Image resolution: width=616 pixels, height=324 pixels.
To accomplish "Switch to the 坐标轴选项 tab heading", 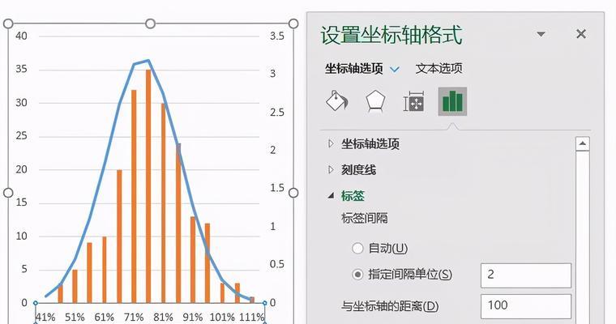I will 353,68.
